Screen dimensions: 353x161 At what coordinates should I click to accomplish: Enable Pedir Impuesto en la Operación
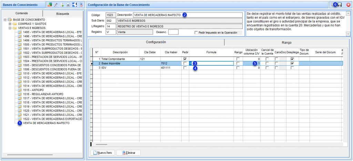pos(196,33)
